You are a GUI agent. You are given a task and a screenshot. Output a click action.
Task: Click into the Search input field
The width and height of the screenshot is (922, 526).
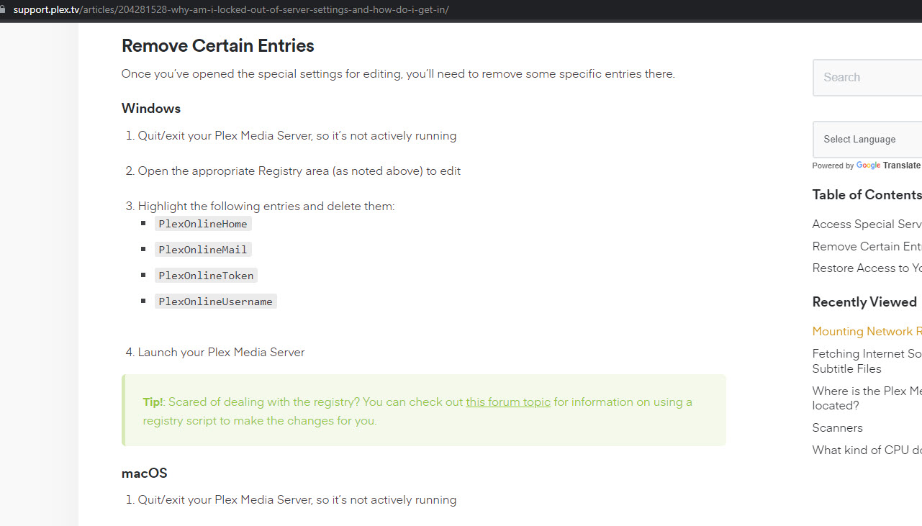point(867,77)
